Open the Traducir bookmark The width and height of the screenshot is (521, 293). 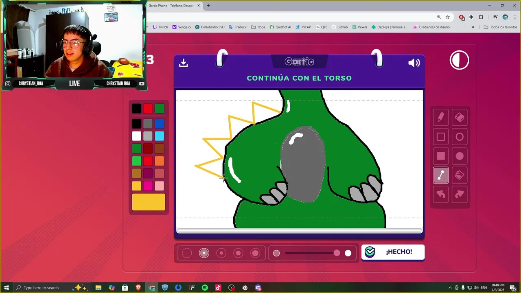(238, 27)
